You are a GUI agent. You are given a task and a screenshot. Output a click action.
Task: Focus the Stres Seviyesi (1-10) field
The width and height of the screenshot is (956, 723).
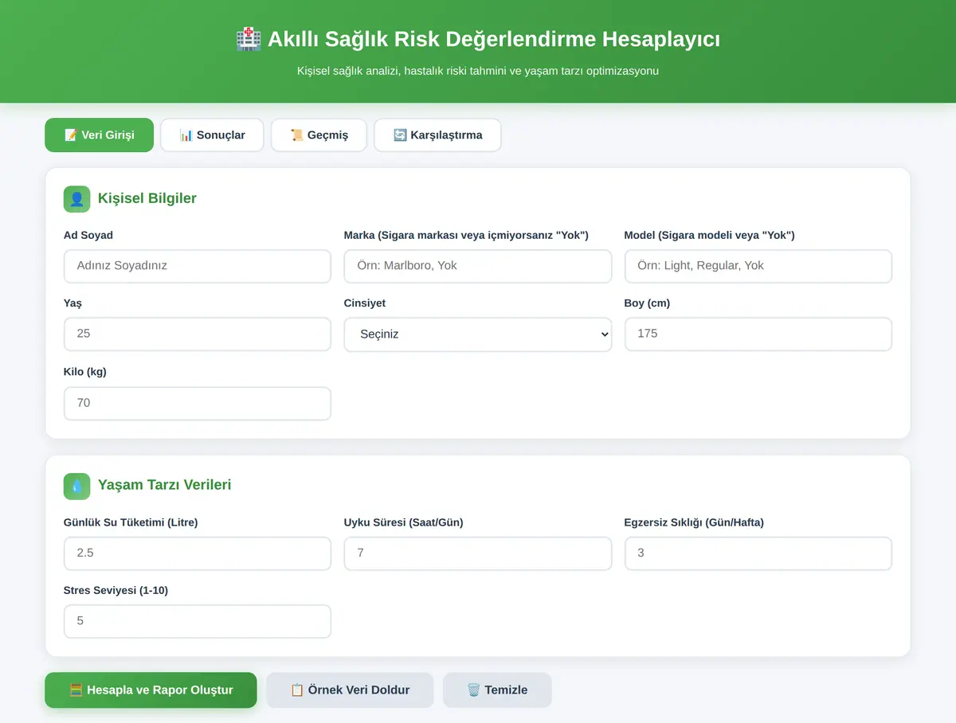(198, 621)
